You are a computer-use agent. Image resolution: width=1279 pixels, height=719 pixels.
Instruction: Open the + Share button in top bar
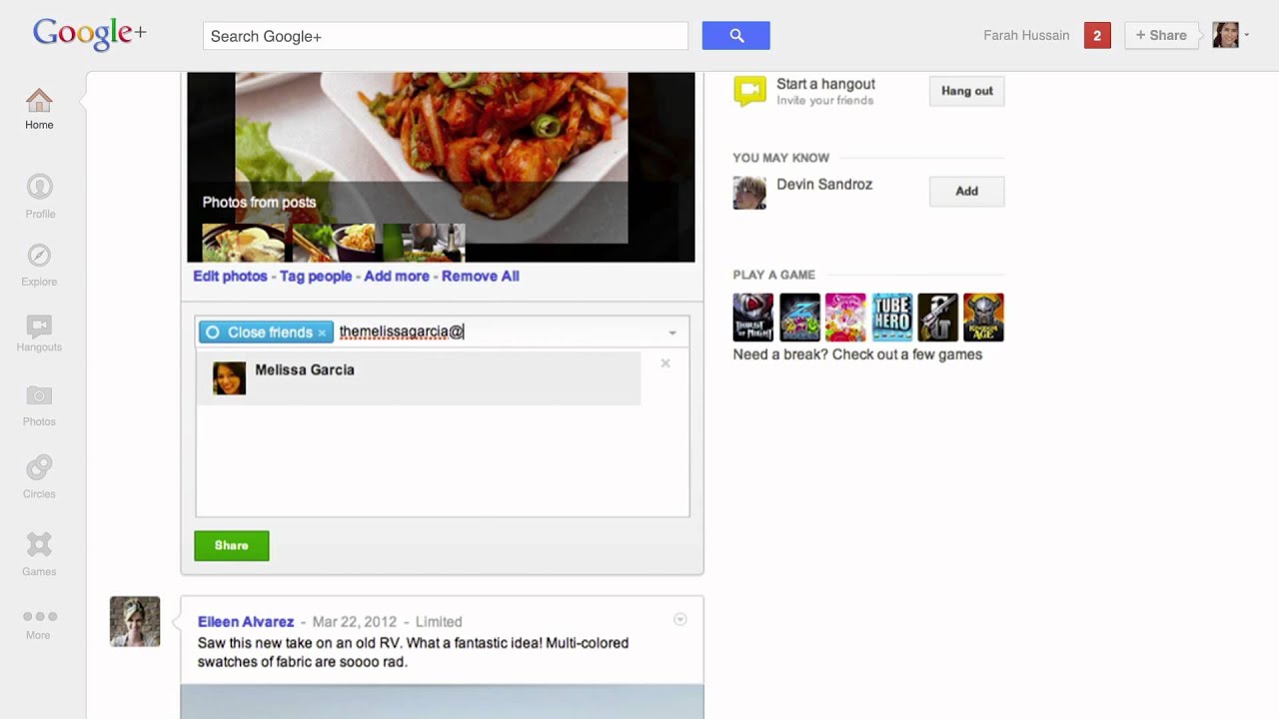(x=1161, y=36)
